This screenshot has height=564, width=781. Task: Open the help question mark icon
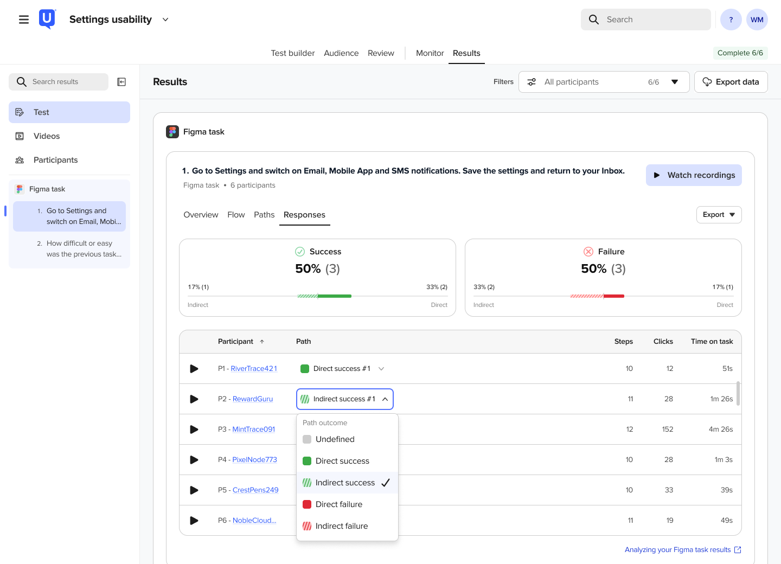click(731, 20)
